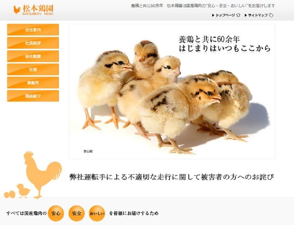Click the orange eggs silhouette

(x=10, y=194)
